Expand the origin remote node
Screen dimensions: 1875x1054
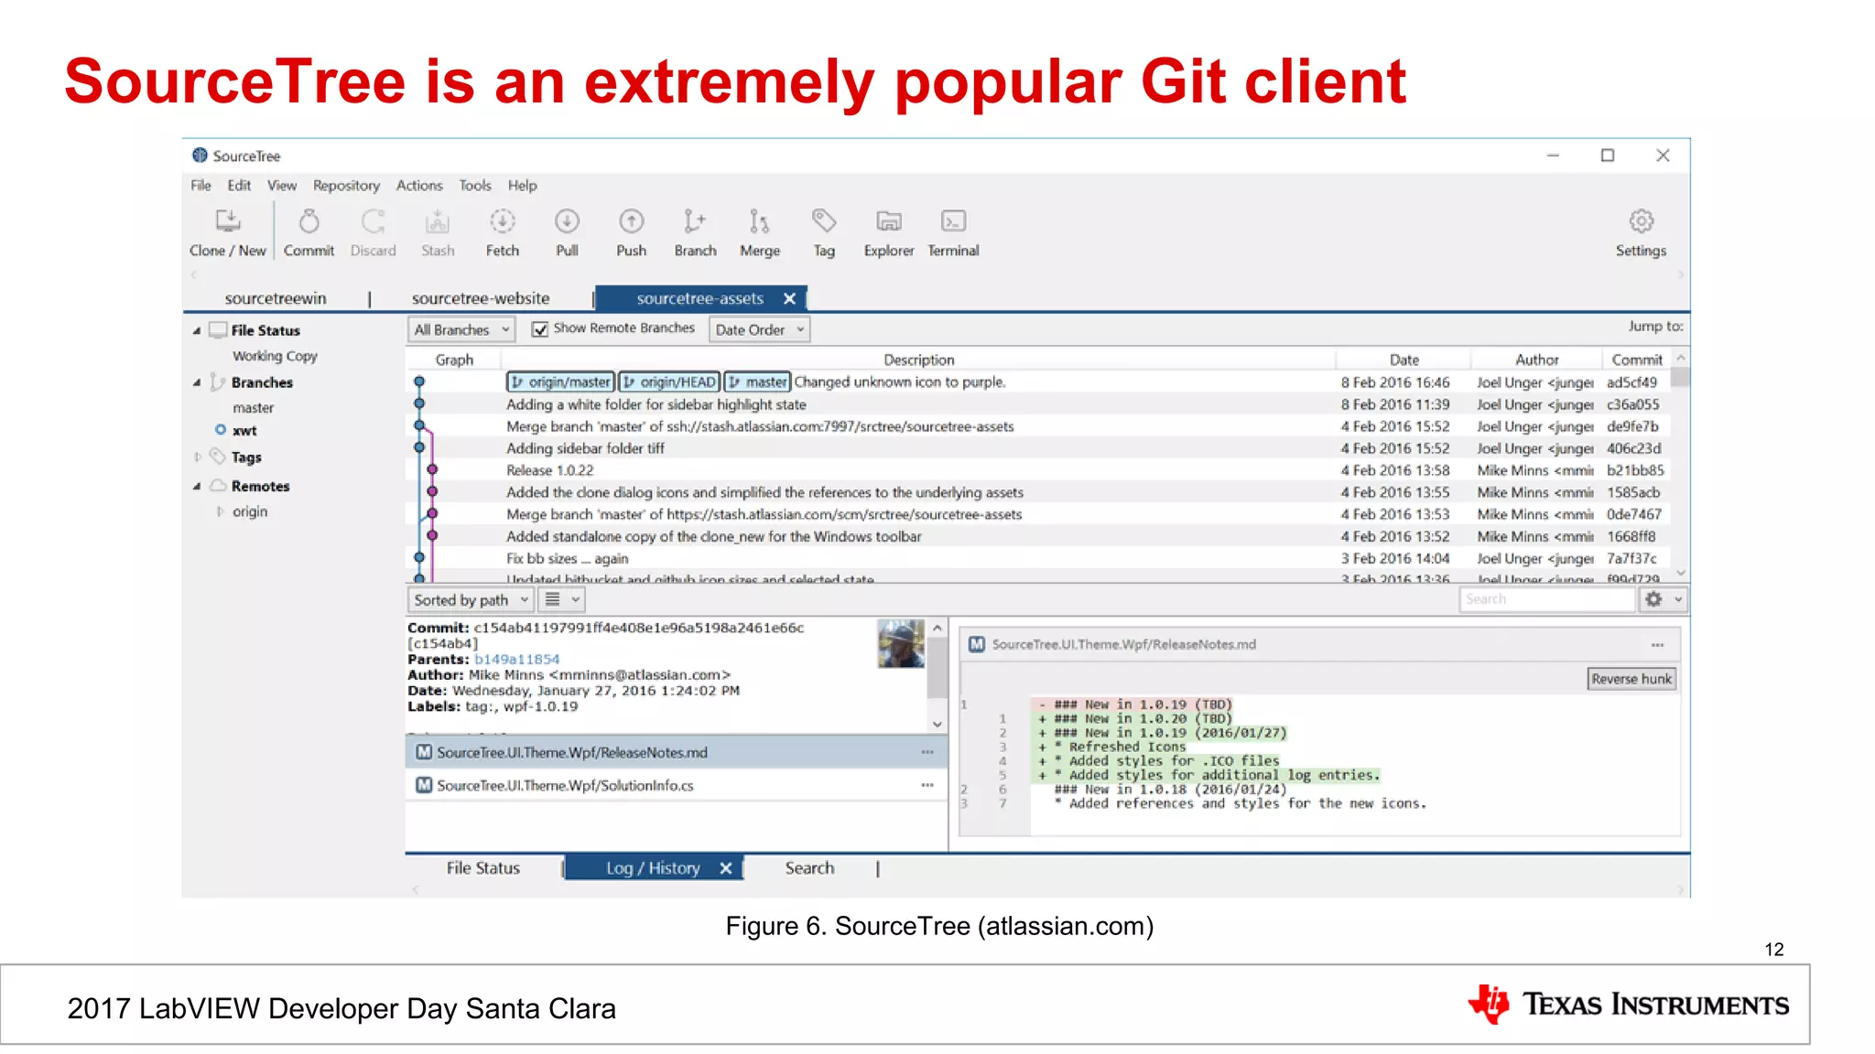(220, 511)
